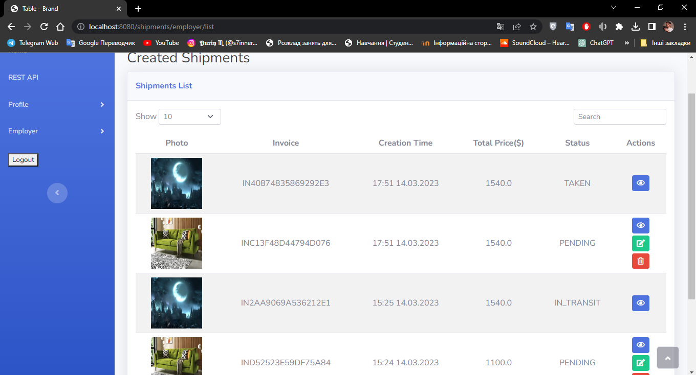Viewport: 696px width, 375px height.
Task: Click the IN_TRANSIT status cell
Action: (x=577, y=303)
